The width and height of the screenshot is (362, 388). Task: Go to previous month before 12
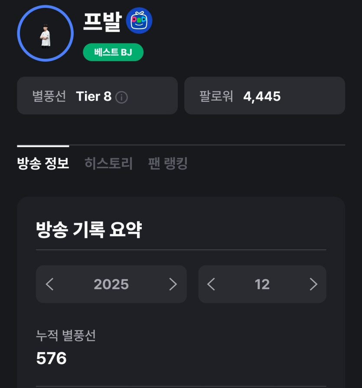211,284
